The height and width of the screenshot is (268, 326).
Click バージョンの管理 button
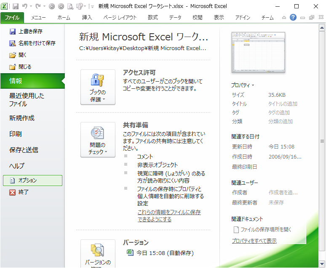point(98,254)
